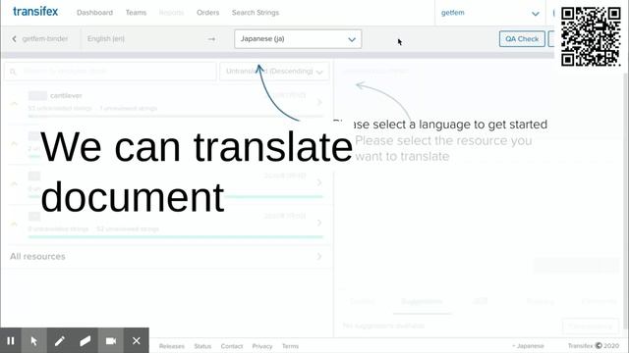Click the English (en) source language label
The image size is (629, 353).
click(x=106, y=39)
